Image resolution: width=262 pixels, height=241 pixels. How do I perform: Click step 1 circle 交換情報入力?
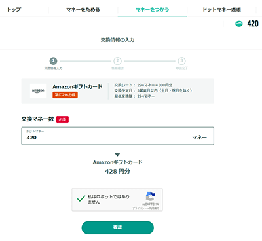tap(53, 61)
